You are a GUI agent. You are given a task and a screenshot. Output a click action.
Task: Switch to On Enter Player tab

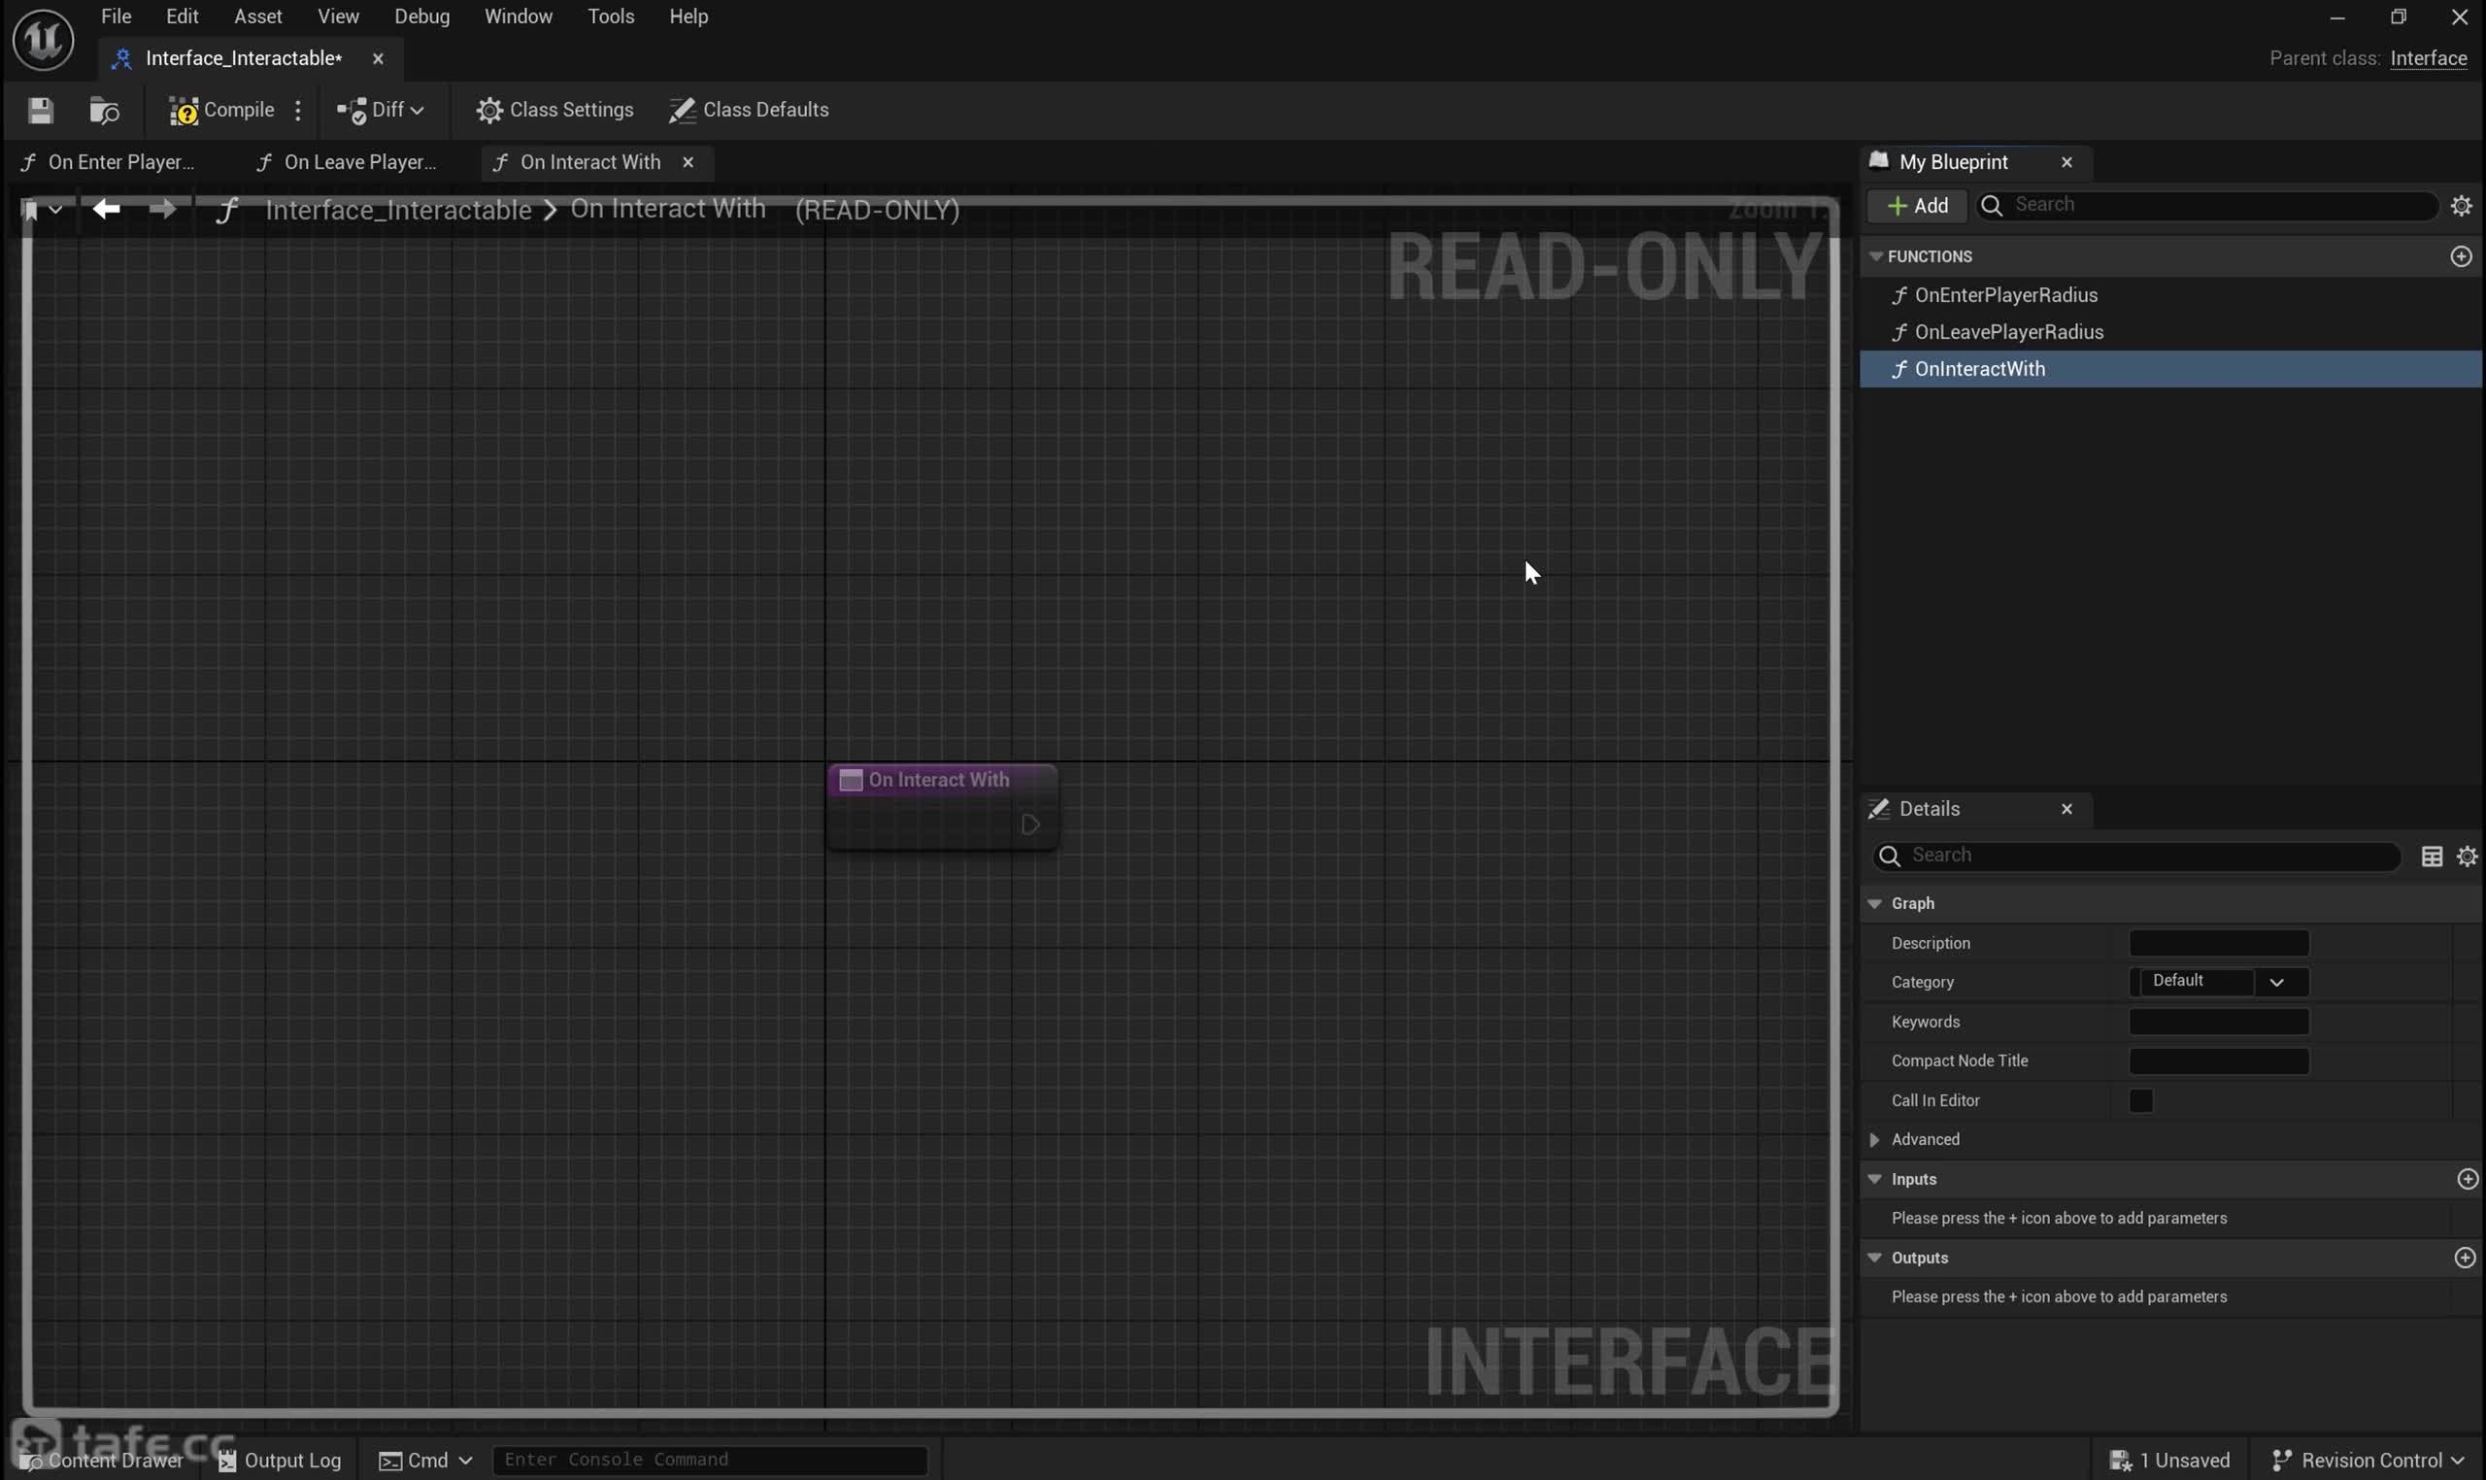(118, 160)
